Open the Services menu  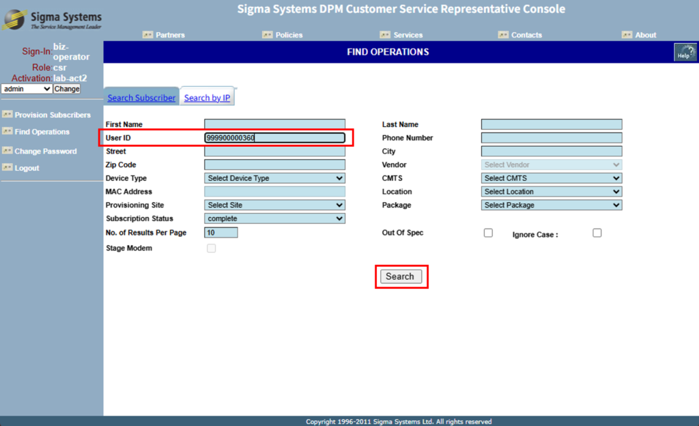click(408, 35)
